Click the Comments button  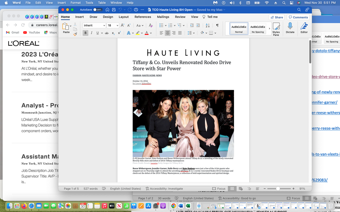coord(298,17)
